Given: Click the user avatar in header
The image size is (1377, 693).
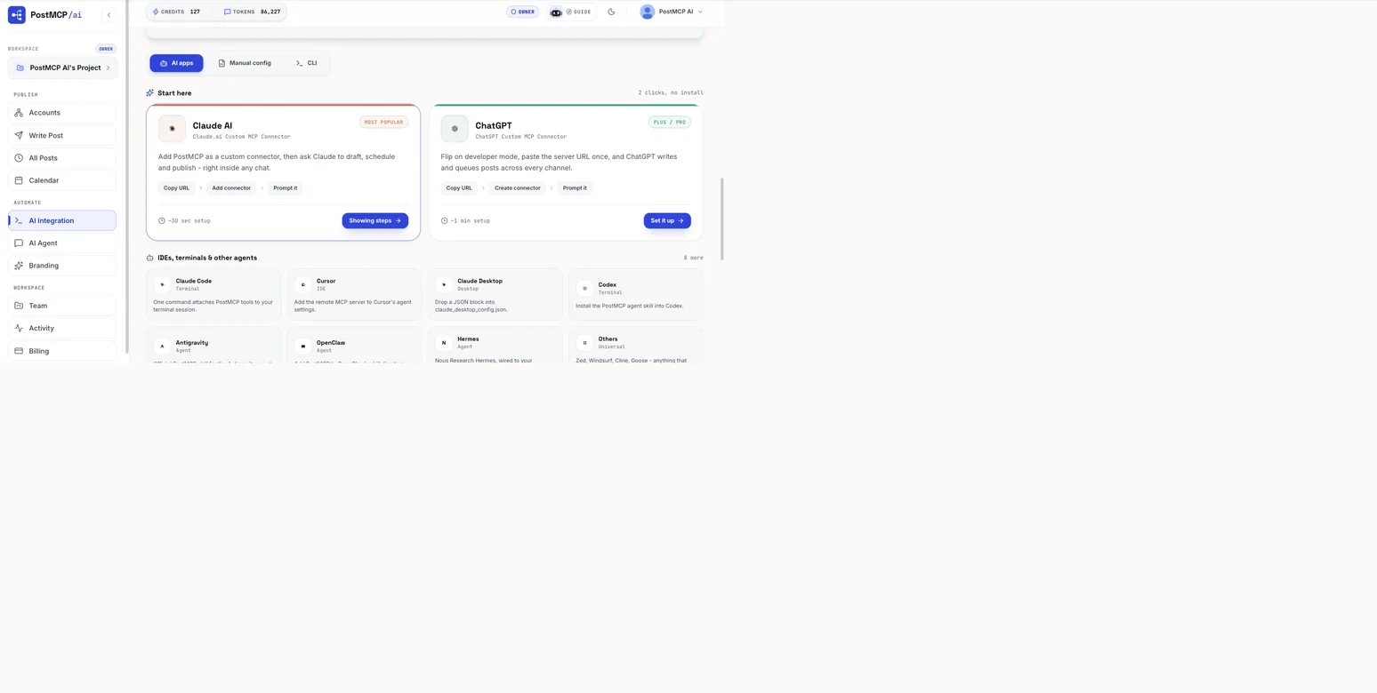Looking at the screenshot, I should pos(647,12).
